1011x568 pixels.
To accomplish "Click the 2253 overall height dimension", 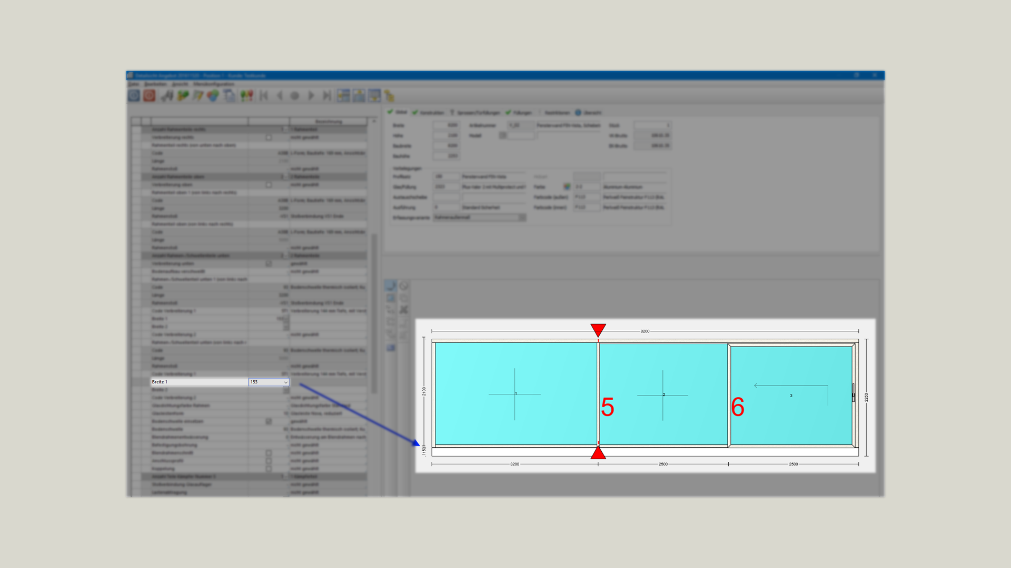I will (866, 398).
